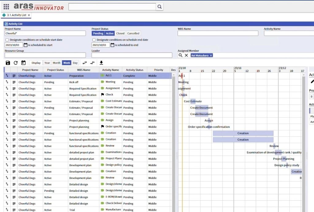This screenshot has width=314, height=212.
Task: Enable schedule end date conditions checkbox
Action: click(94, 40)
